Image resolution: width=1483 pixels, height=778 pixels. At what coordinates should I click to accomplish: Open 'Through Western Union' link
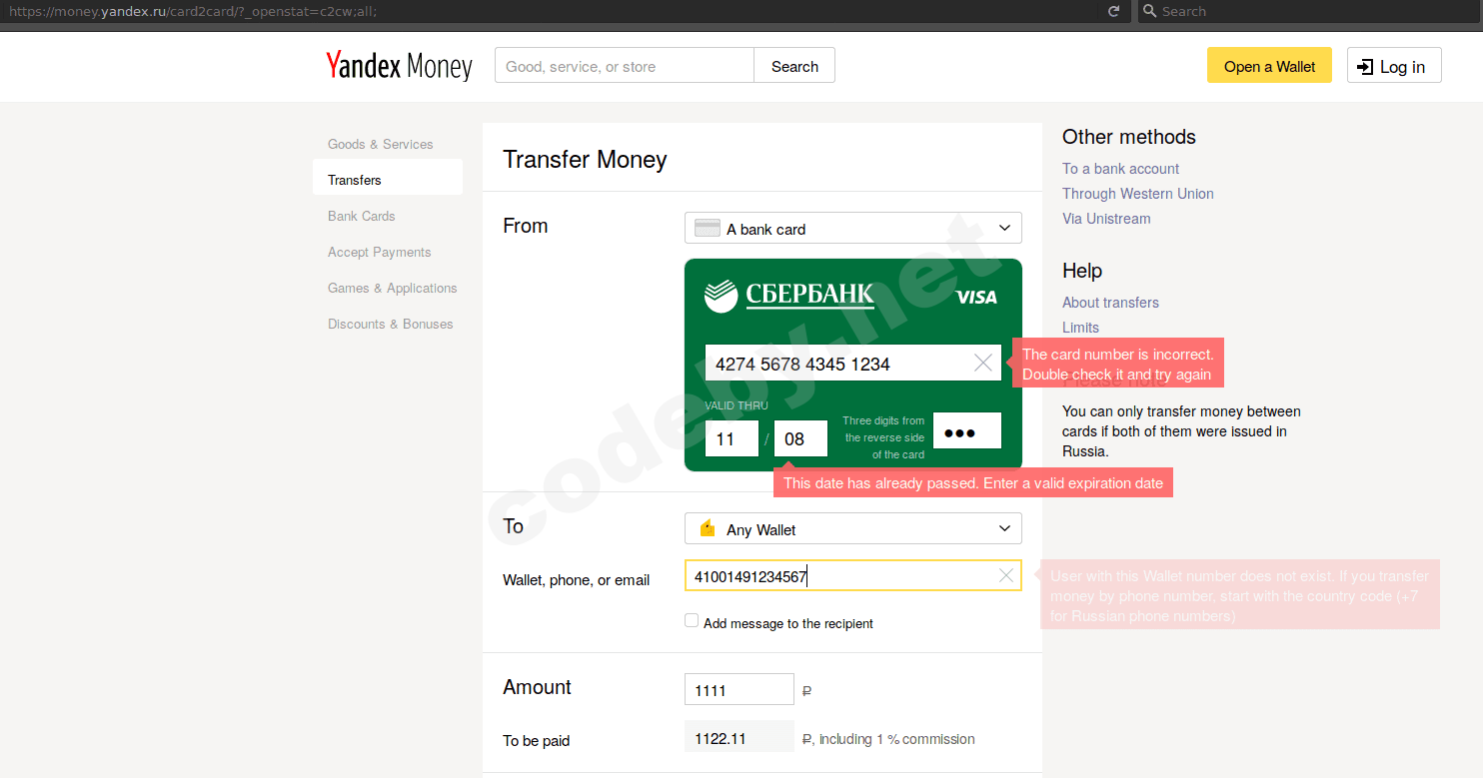pos(1138,194)
